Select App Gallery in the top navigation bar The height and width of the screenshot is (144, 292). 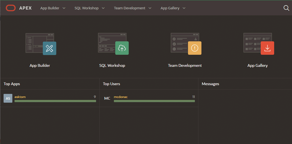coord(170,8)
